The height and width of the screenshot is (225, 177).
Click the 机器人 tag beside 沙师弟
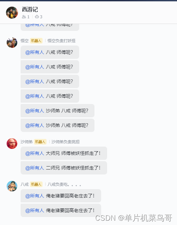coord(40,142)
